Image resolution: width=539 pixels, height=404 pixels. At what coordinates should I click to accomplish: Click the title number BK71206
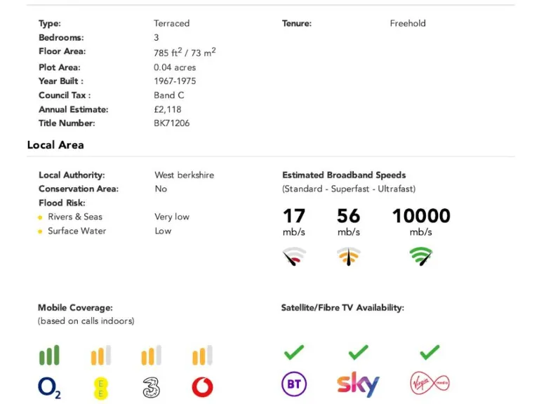[171, 123]
